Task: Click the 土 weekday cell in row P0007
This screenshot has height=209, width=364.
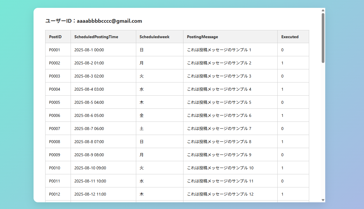Action: 160,129
